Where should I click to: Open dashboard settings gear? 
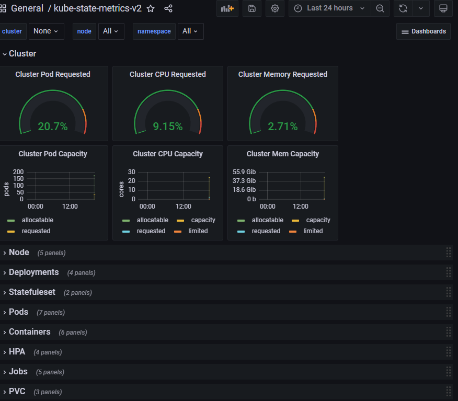pos(275,8)
